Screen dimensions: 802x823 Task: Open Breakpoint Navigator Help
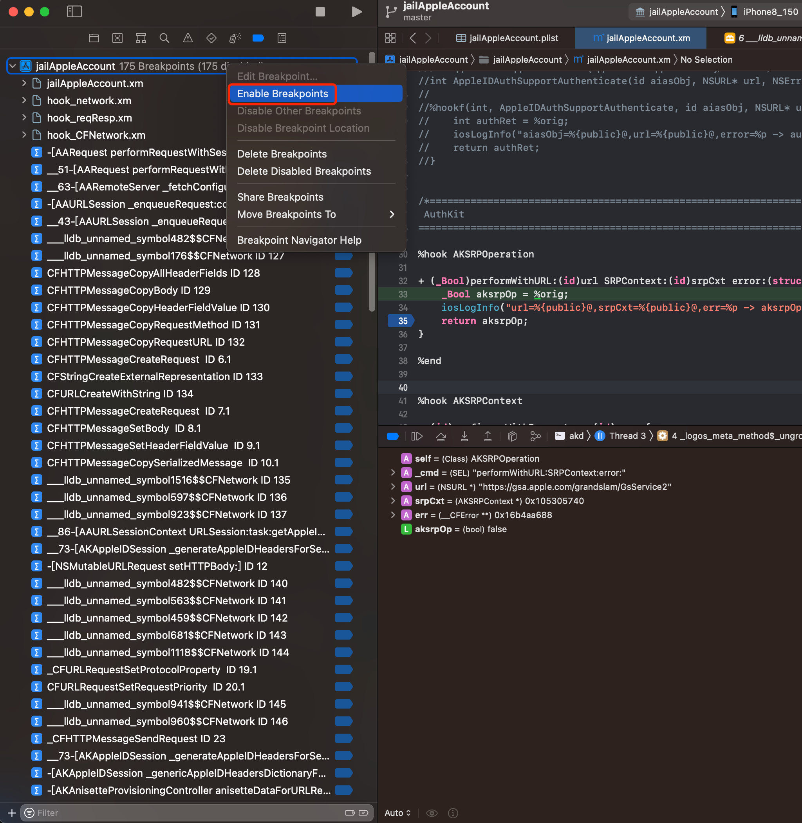[315, 240]
